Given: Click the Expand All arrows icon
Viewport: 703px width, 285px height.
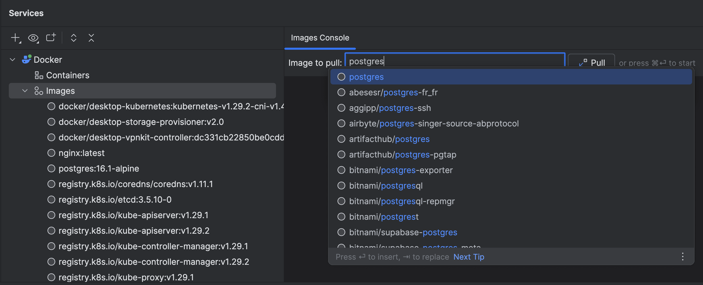Looking at the screenshot, I should point(73,38).
